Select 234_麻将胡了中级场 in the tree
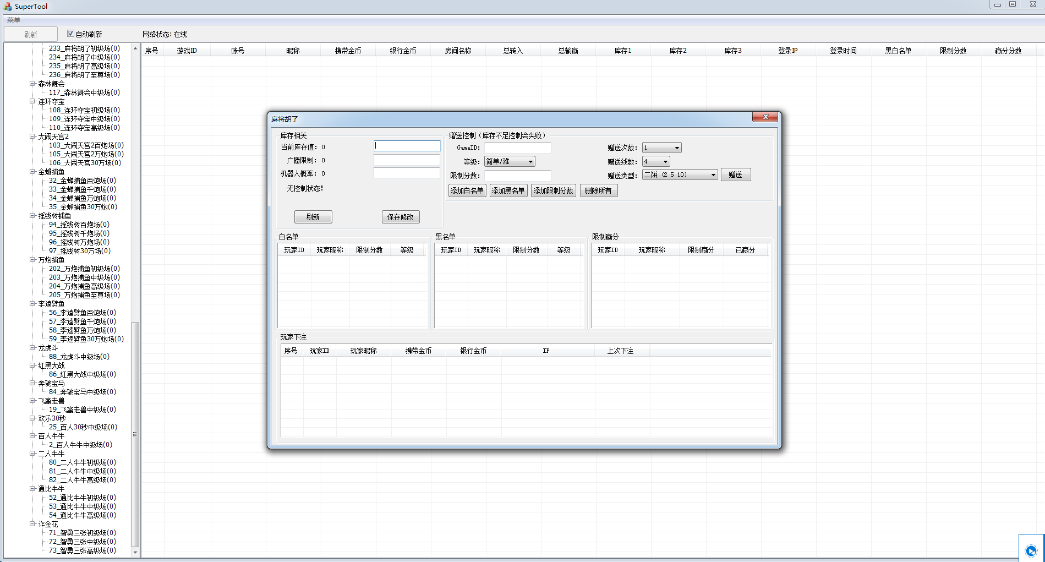This screenshot has width=1045, height=562. point(84,57)
